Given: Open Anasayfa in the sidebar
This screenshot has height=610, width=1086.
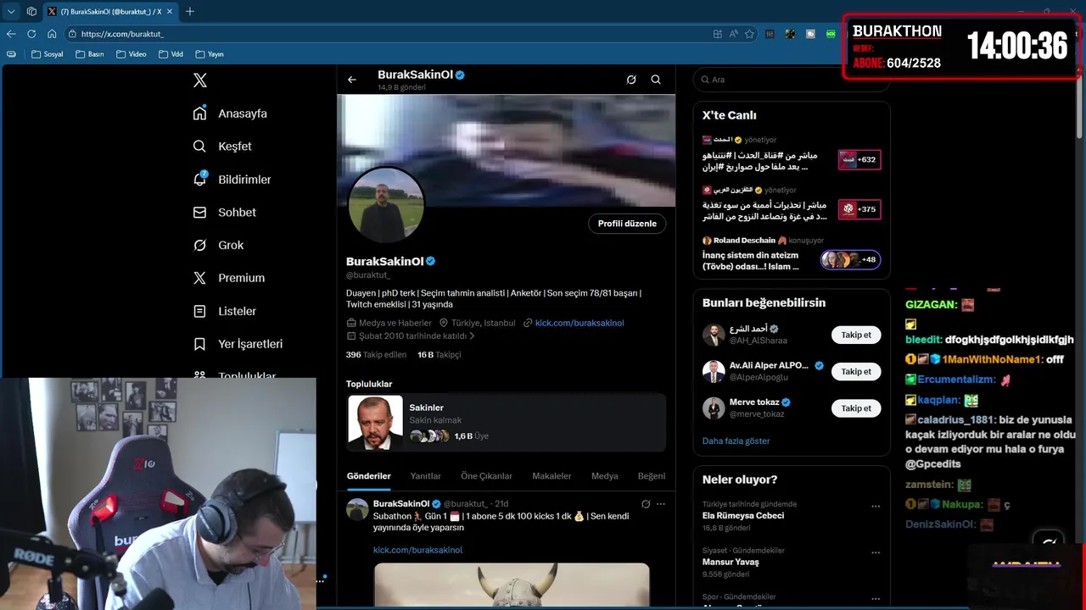Looking at the screenshot, I should coord(230,114).
